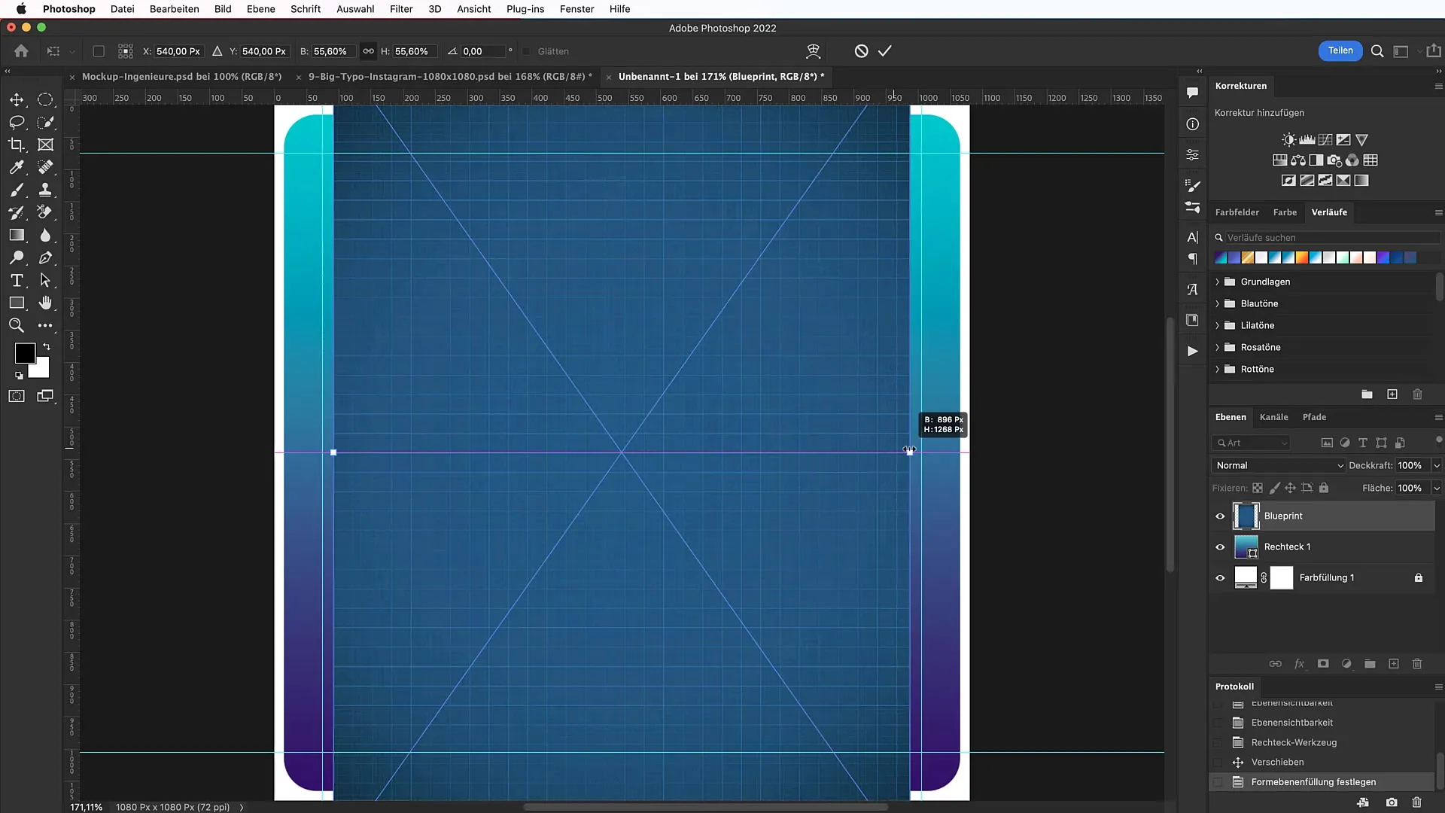Expand the Blautöne gradient group
Screen dimensions: 1445x813
coord(1218,303)
